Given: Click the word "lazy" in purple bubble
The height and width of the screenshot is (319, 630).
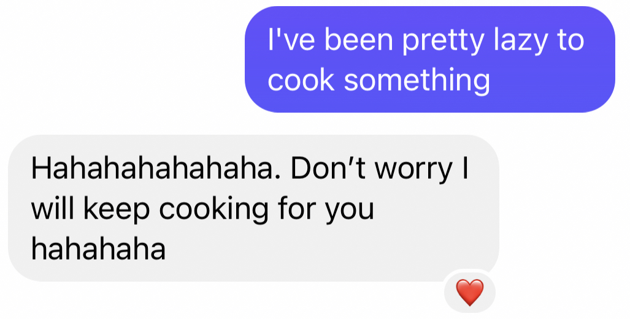Looking at the screenshot, I should 520,41.
